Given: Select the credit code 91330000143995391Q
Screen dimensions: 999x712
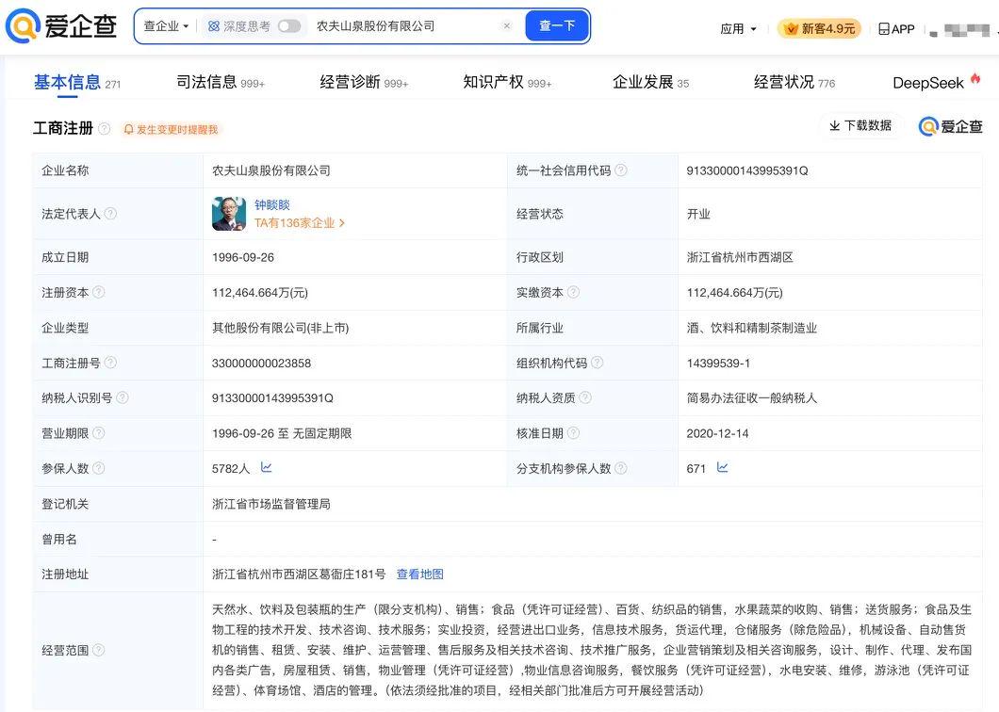Looking at the screenshot, I should click(747, 170).
